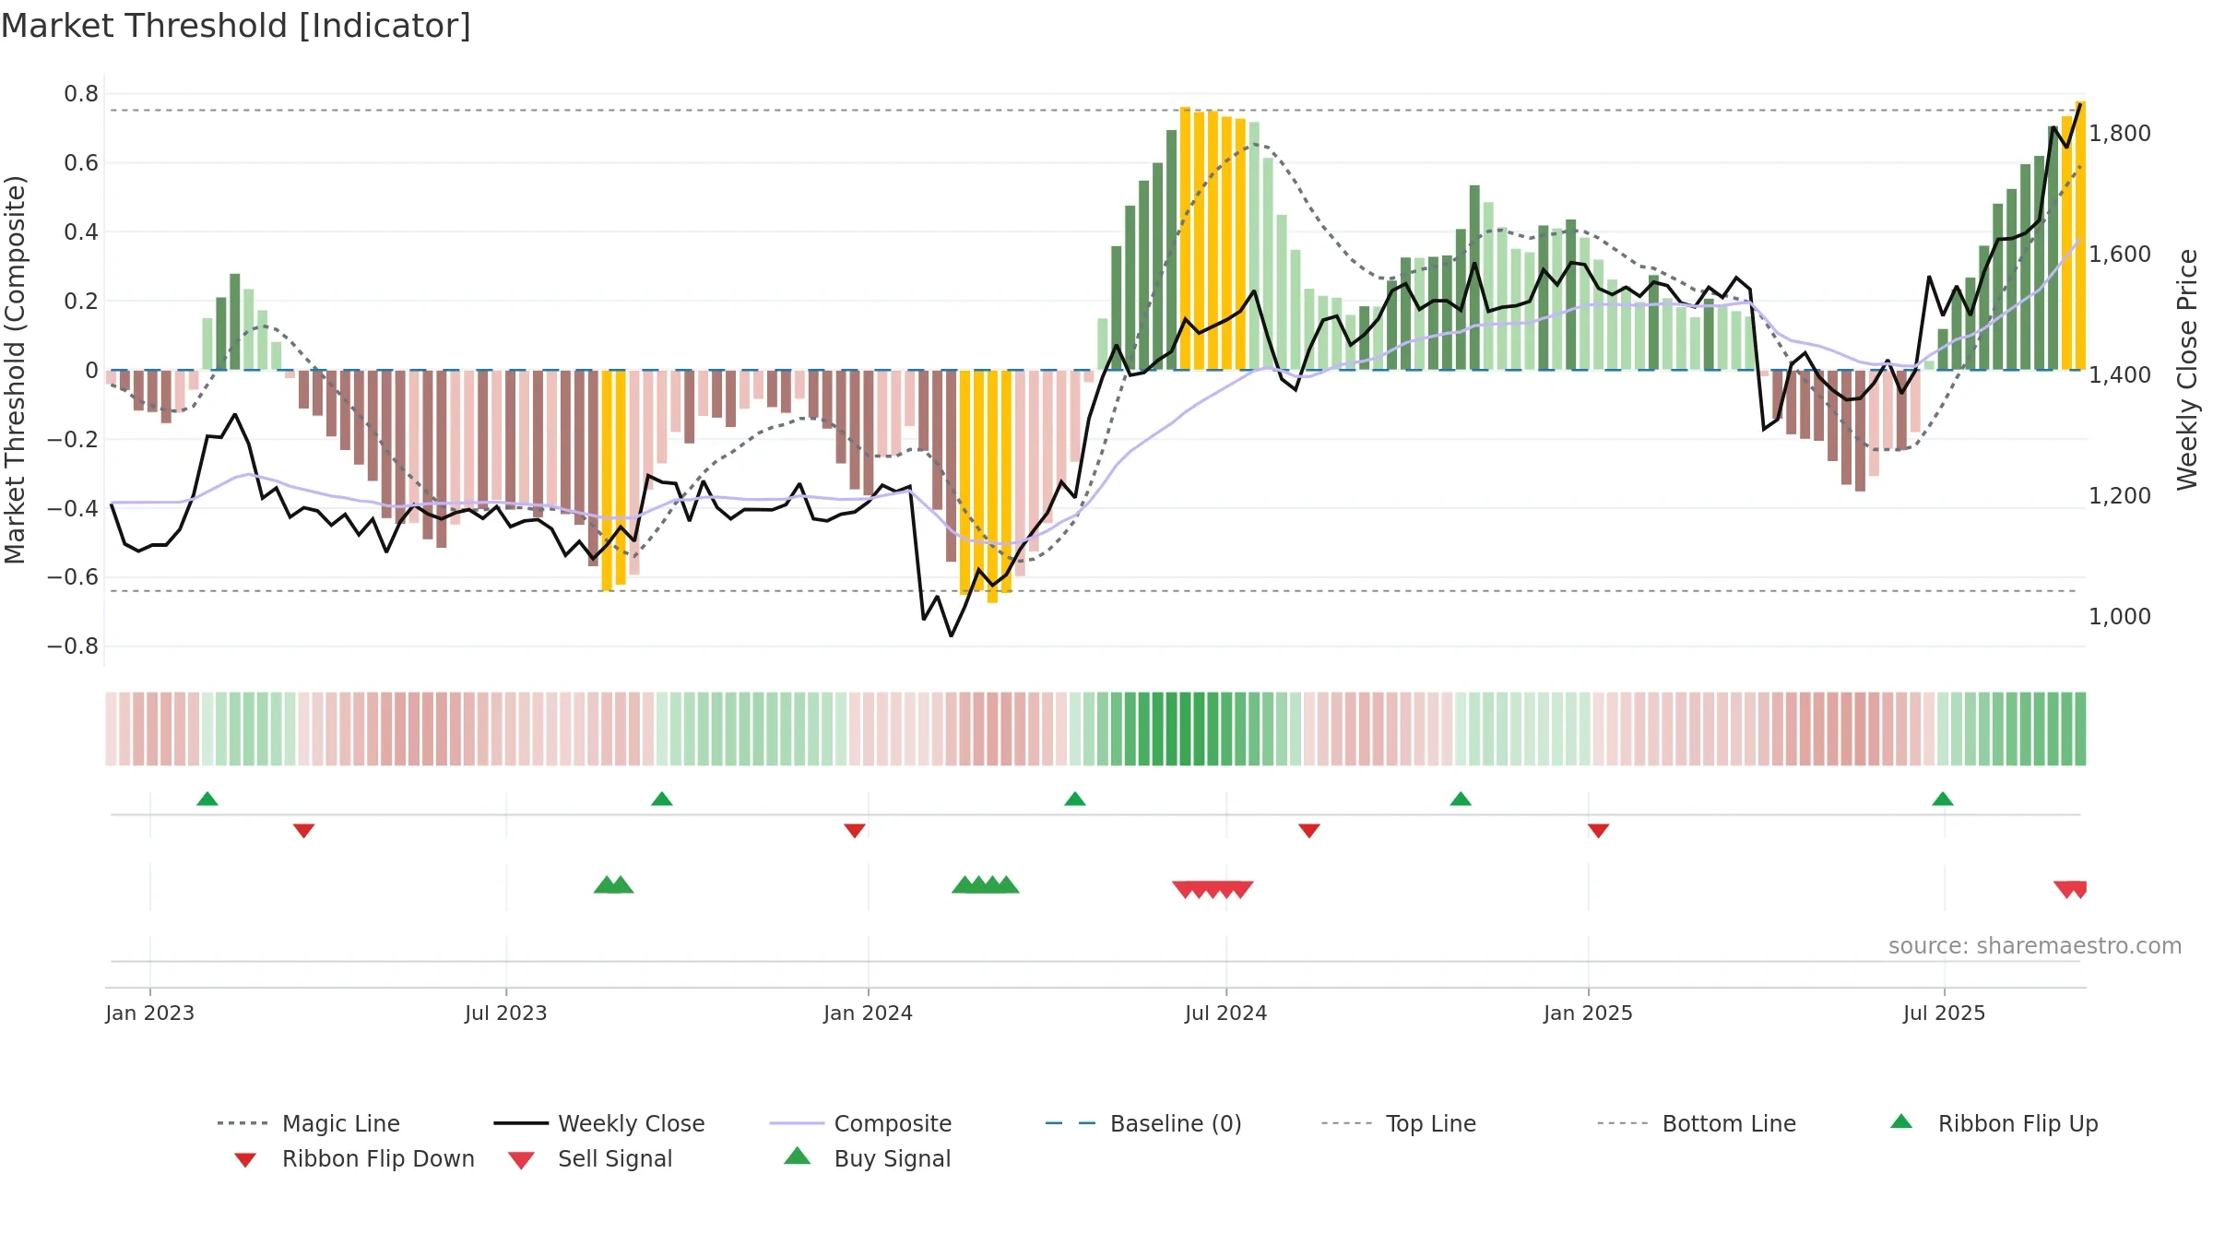Click the ribbon flip up marker at Jul 2025
Screen dimensions: 2213x1245
pyautogui.click(x=1943, y=799)
